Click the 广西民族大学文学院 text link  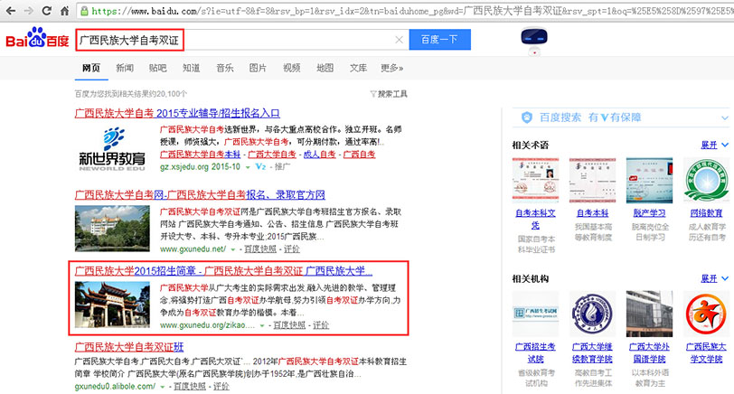tap(706, 352)
